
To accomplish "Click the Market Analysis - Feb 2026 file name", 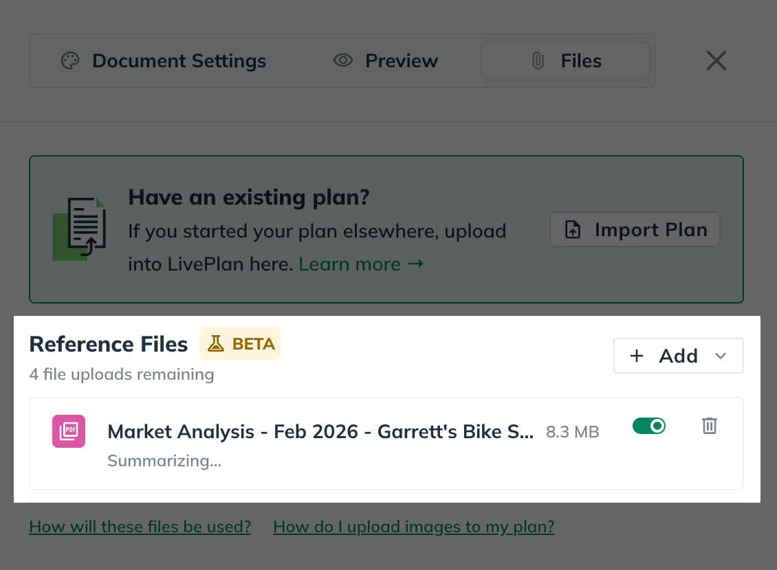I will tap(320, 431).
